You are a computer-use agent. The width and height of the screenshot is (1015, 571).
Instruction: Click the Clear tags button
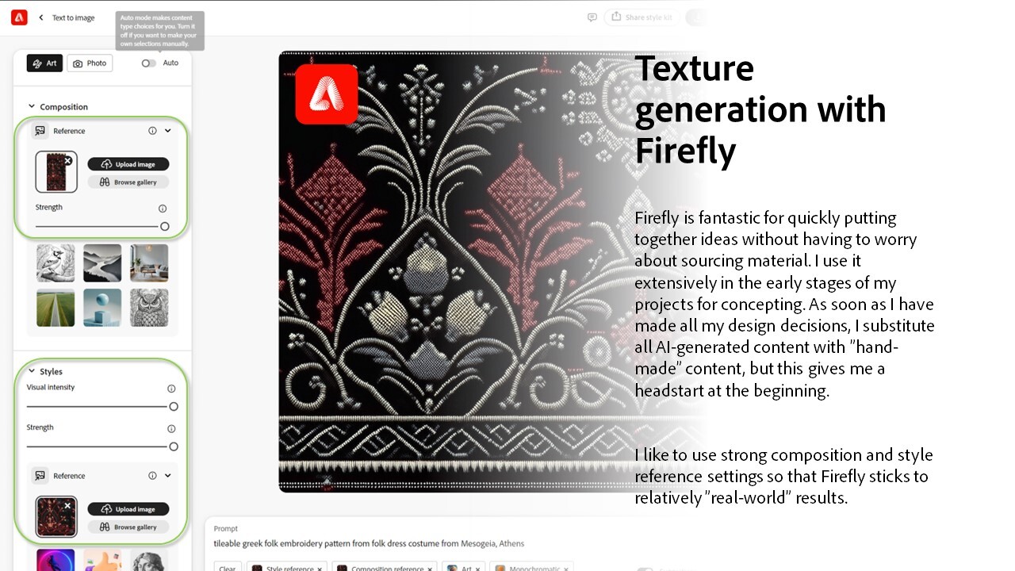(x=228, y=567)
